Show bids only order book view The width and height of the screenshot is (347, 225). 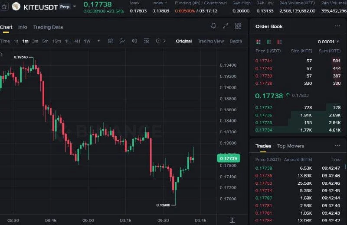point(269,42)
